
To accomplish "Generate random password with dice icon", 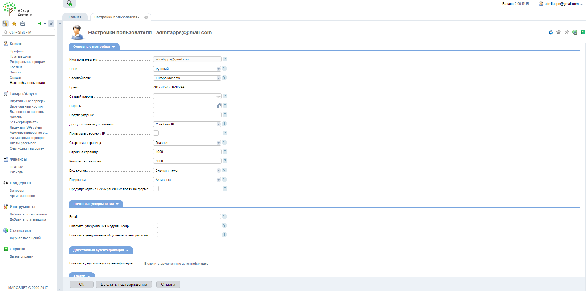I will coord(219,105).
